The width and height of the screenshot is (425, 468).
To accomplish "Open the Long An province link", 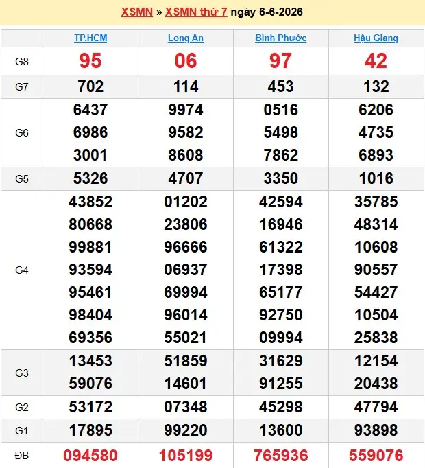I will pos(186,38).
